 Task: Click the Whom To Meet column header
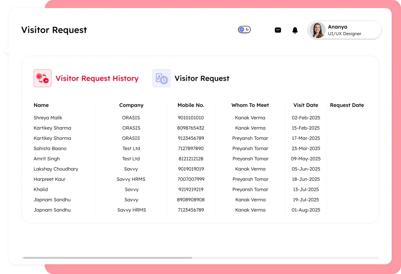point(250,105)
